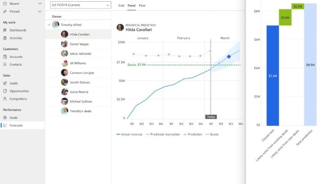Click the blue Closed won bar
The height and width of the screenshot is (184, 322).
(x=272, y=75)
